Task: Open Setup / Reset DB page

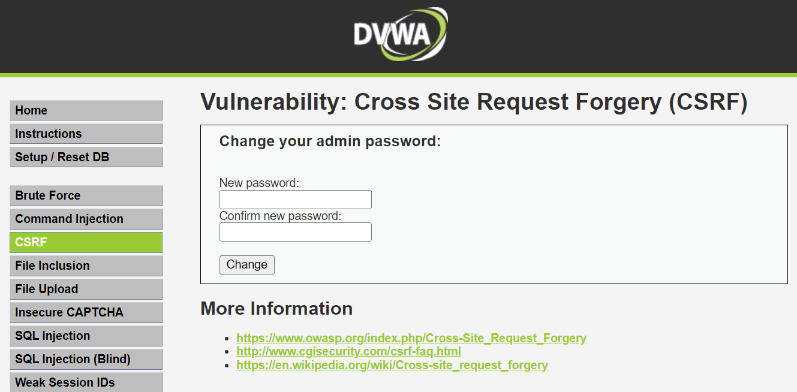Action: click(86, 157)
